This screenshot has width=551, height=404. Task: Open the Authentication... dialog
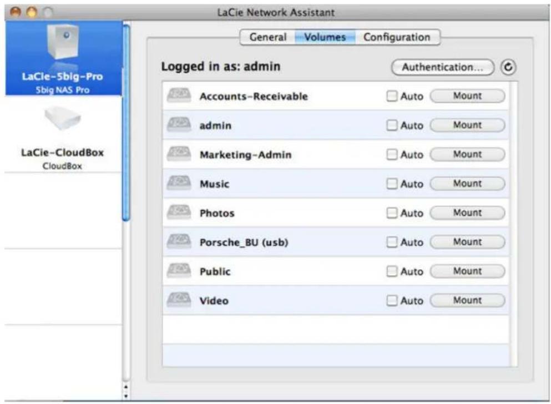[443, 67]
